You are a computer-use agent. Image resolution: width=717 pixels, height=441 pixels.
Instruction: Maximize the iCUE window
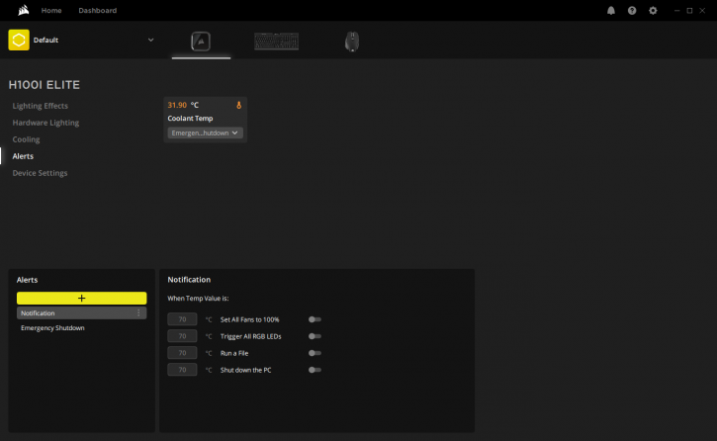tap(689, 11)
